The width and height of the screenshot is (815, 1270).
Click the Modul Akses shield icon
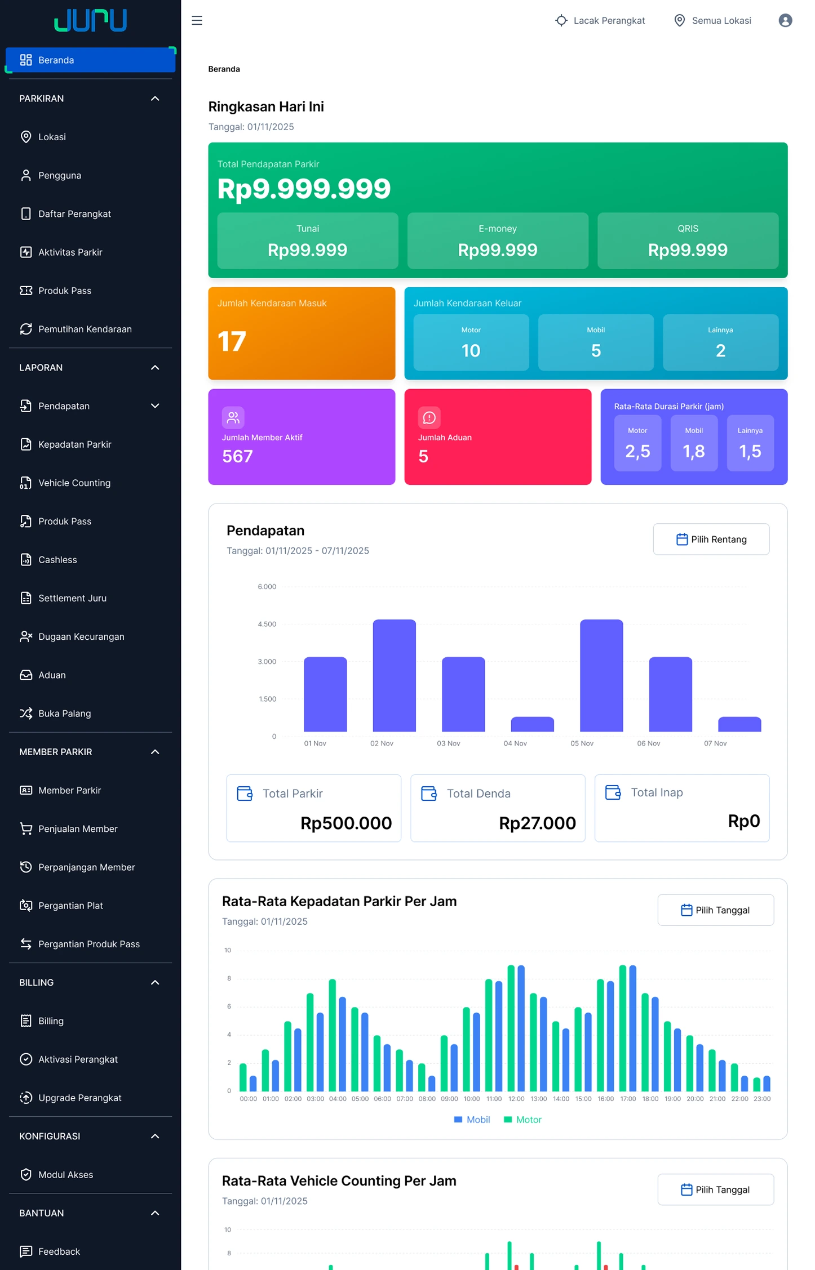coord(26,1174)
